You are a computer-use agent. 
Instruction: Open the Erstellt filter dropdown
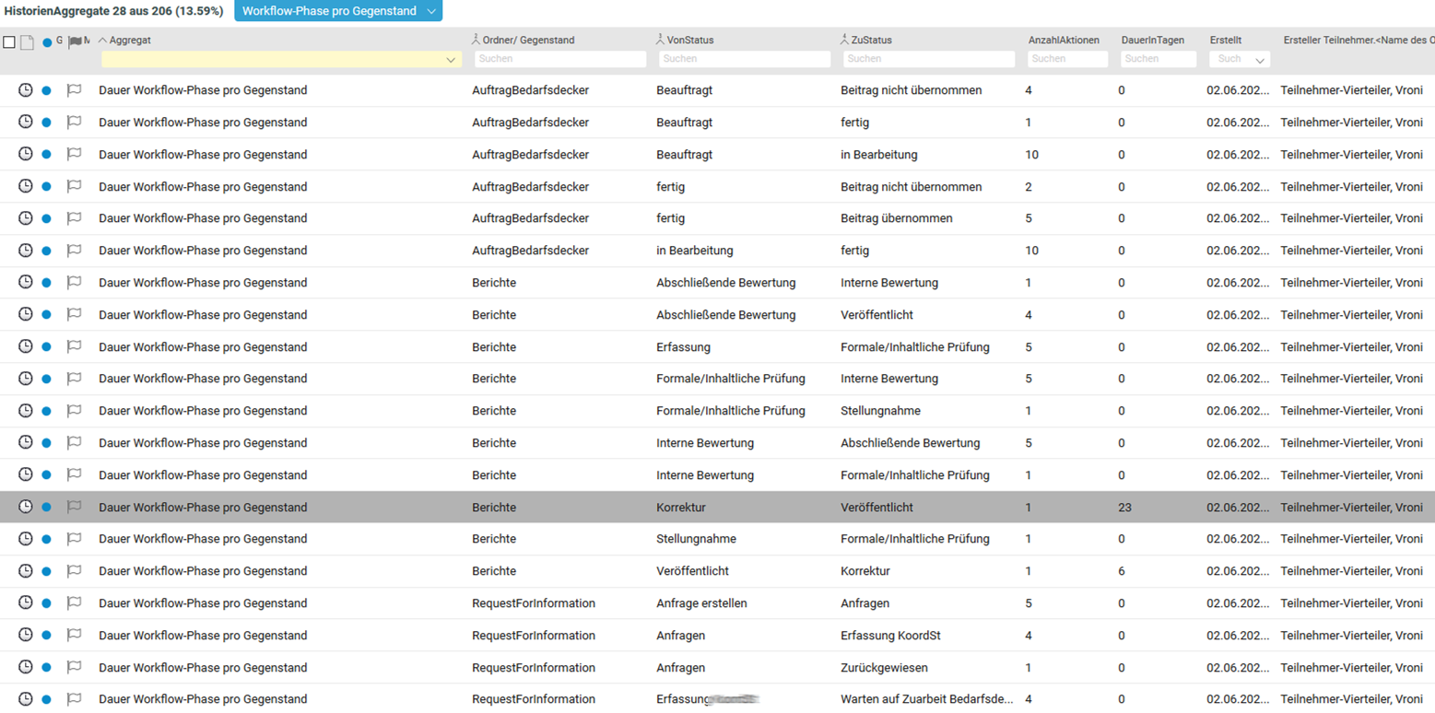(1260, 60)
